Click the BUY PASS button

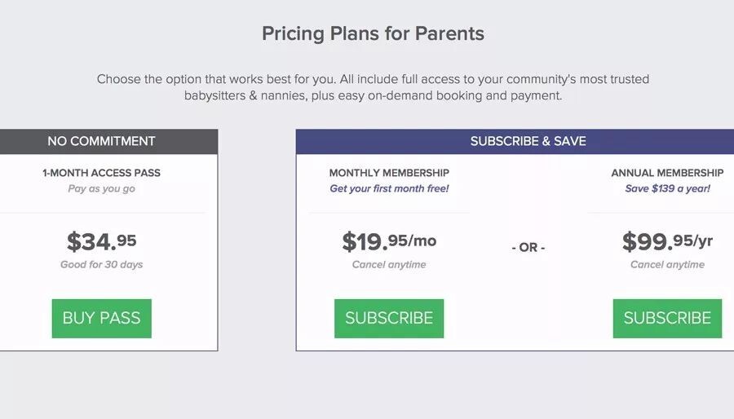point(101,318)
